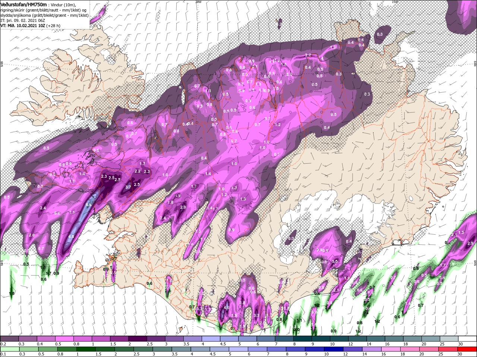Click the palest green 0.1 swatch in the rain legend
This screenshot has width=477, height=357.
click(10, 349)
